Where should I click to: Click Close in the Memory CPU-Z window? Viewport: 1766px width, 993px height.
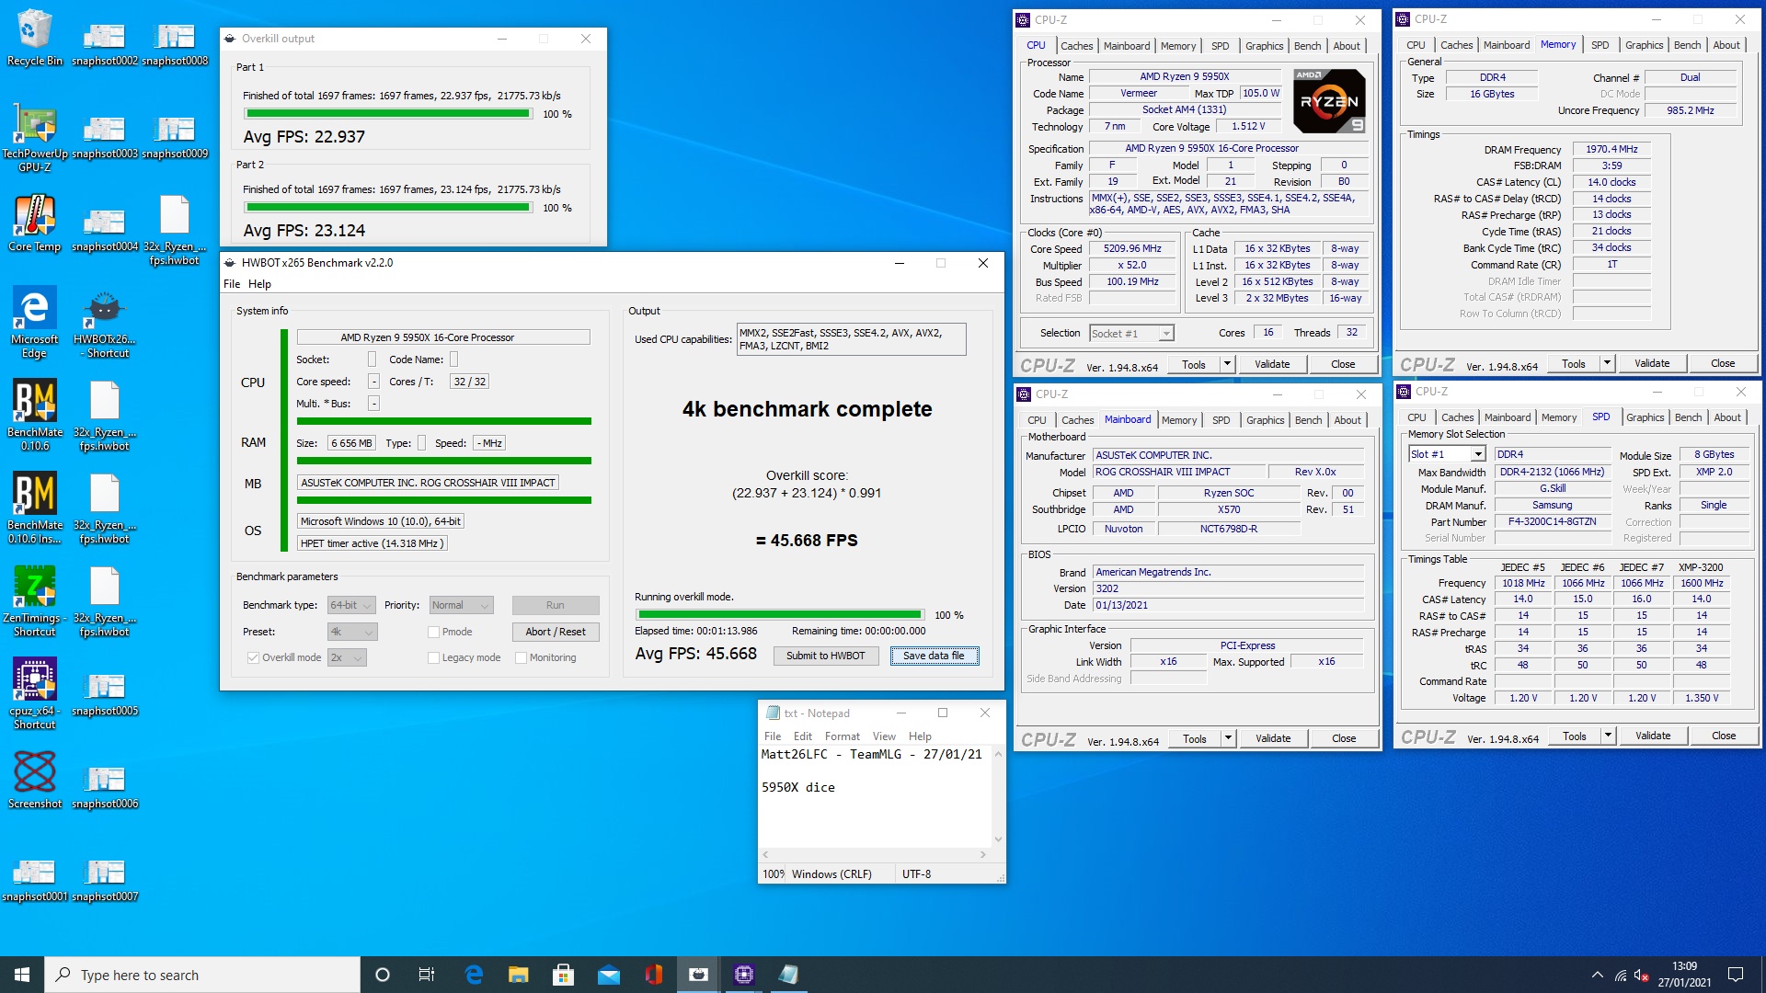point(1723,363)
